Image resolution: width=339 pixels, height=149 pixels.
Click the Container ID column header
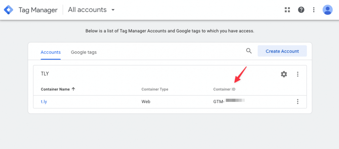click(224, 89)
